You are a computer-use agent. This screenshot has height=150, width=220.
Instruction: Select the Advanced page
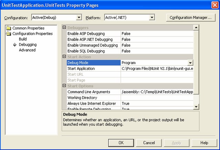27,50
